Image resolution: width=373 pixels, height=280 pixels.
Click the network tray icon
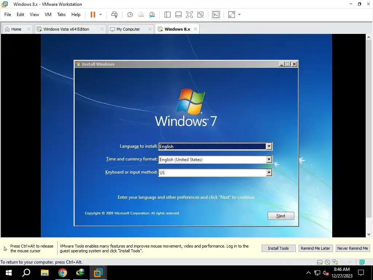tap(317, 273)
